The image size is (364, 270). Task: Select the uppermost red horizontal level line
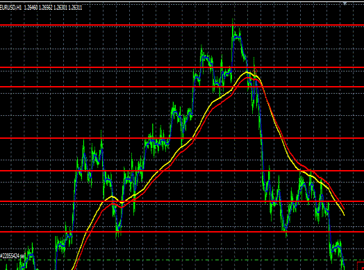(x=182, y=25)
